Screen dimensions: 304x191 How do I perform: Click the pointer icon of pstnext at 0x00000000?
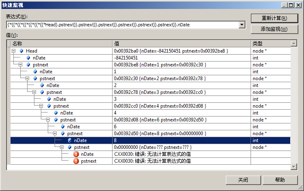click(69, 147)
